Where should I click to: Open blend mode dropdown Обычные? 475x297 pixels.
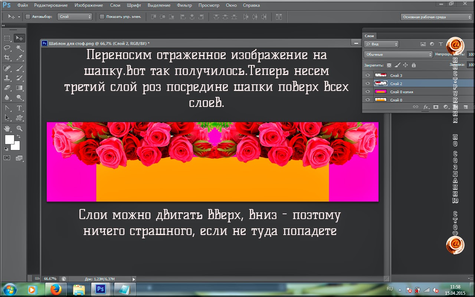(398, 55)
